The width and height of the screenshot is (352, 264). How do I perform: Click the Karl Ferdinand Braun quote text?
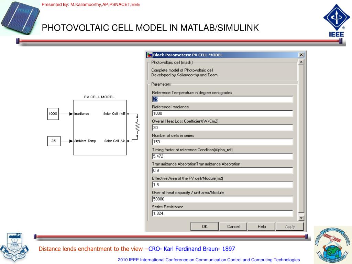click(x=137, y=249)
